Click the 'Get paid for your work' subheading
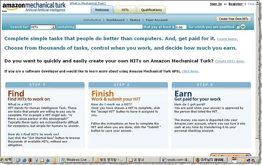Image resolution: width=262 pixels, height=165 pixels. tap(198, 99)
